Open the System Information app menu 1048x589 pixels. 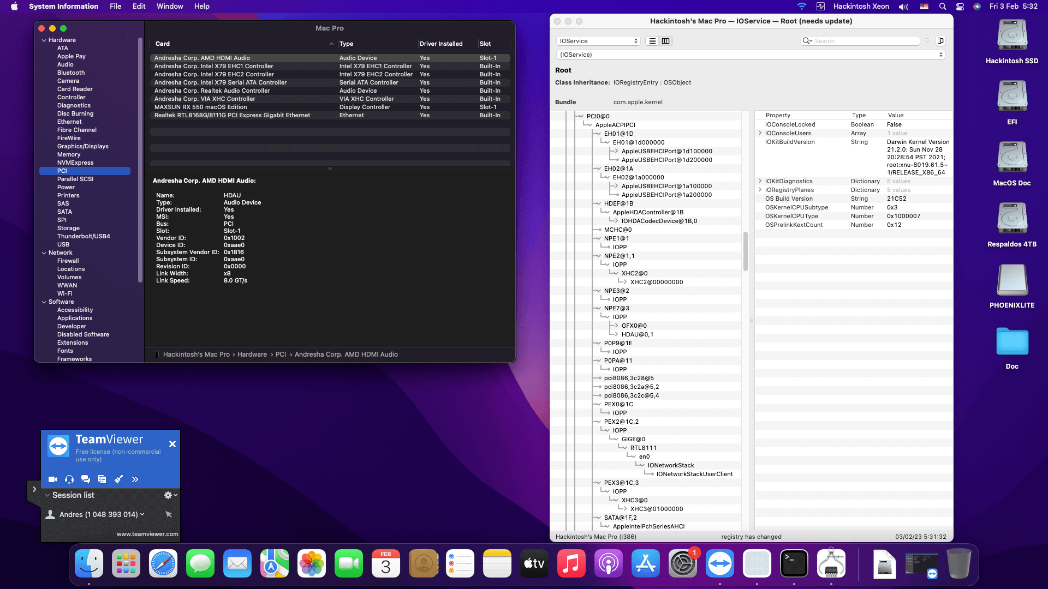point(64,7)
